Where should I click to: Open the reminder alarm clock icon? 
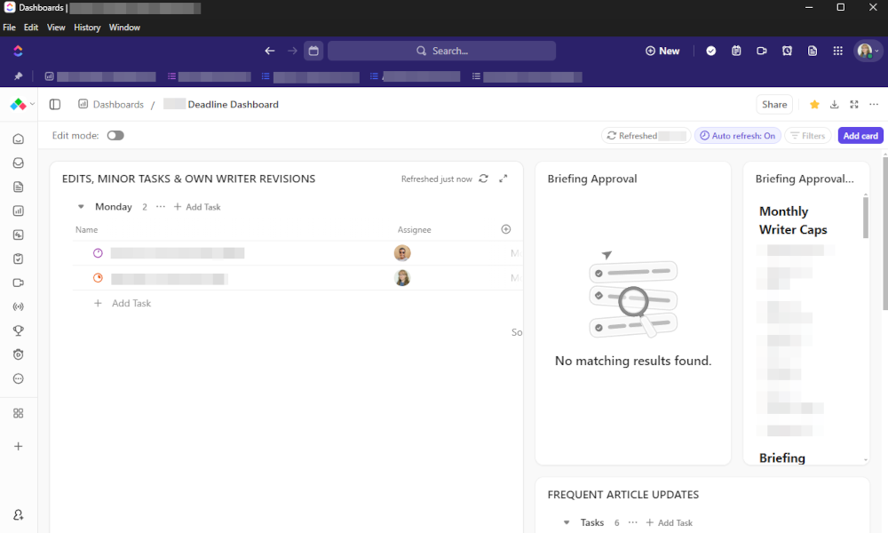click(787, 51)
